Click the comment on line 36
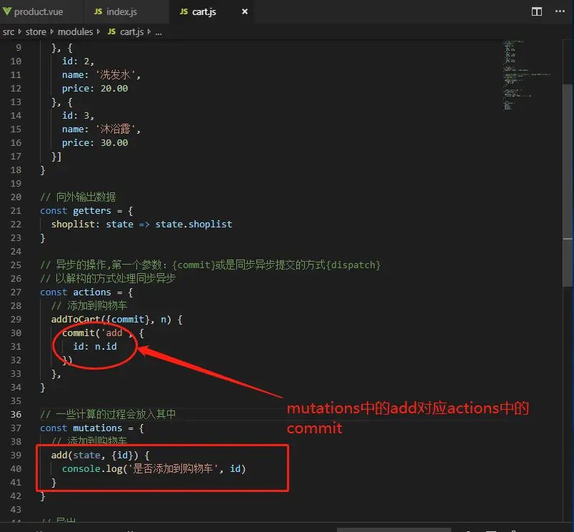This screenshot has height=532, width=574. coord(108,414)
